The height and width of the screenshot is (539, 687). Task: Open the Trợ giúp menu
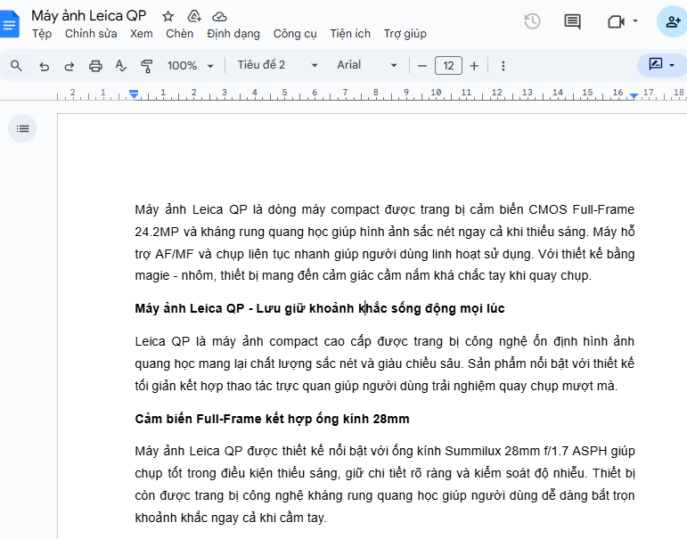405,34
